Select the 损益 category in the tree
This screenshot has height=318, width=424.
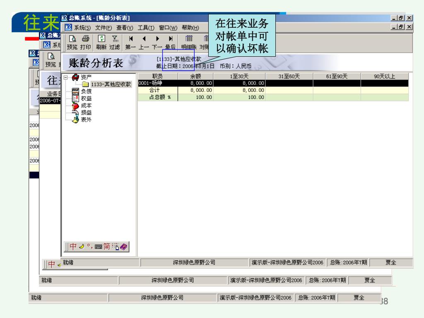[86, 113]
